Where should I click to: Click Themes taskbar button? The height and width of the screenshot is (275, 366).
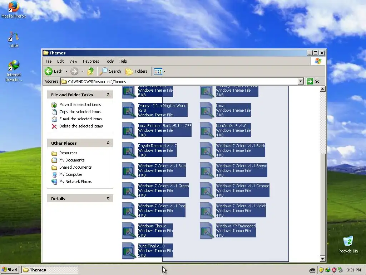click(x=49, y=270)
